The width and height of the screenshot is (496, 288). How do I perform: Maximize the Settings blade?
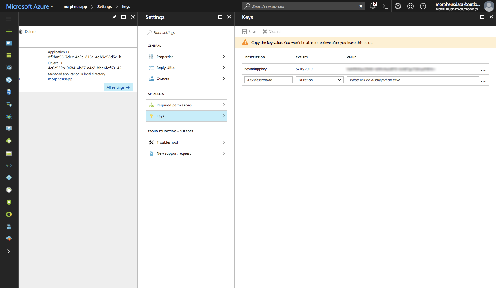(x=220, y=17)
